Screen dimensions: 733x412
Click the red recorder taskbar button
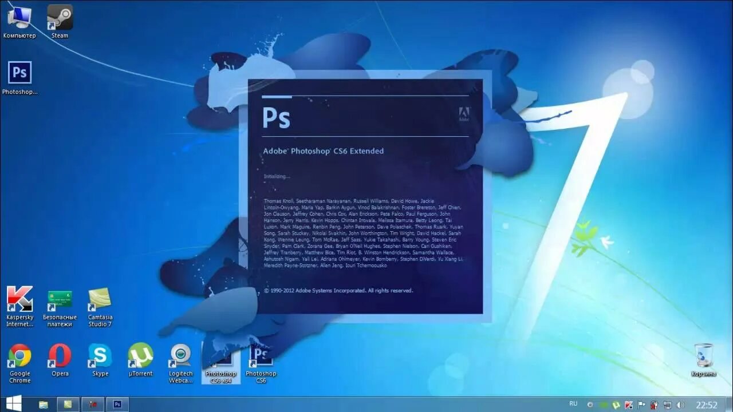tap(93, 405)
